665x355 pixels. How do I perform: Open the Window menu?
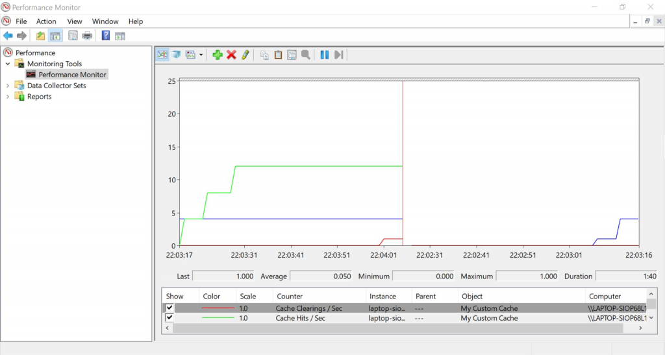(x=105, y=21)
